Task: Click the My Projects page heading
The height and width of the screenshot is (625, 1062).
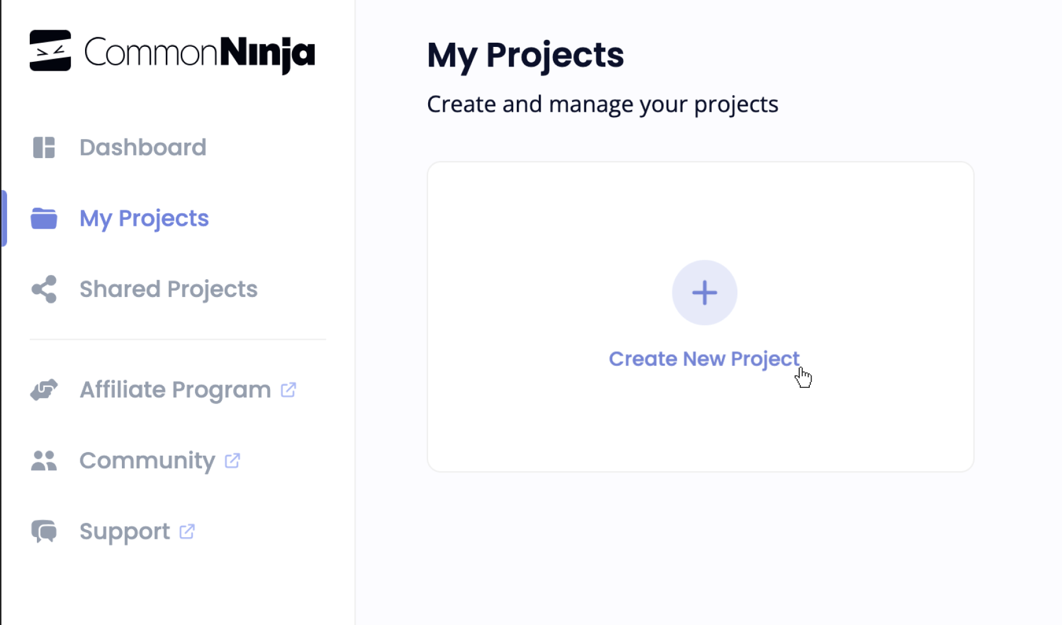Action: tap(525, 55)
